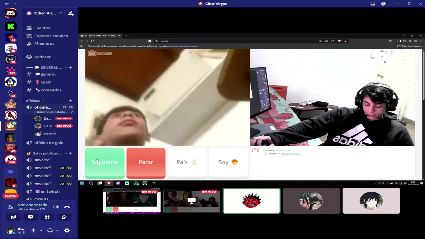Join the voice² channel
425x239 pixels.
coord(42,168)
